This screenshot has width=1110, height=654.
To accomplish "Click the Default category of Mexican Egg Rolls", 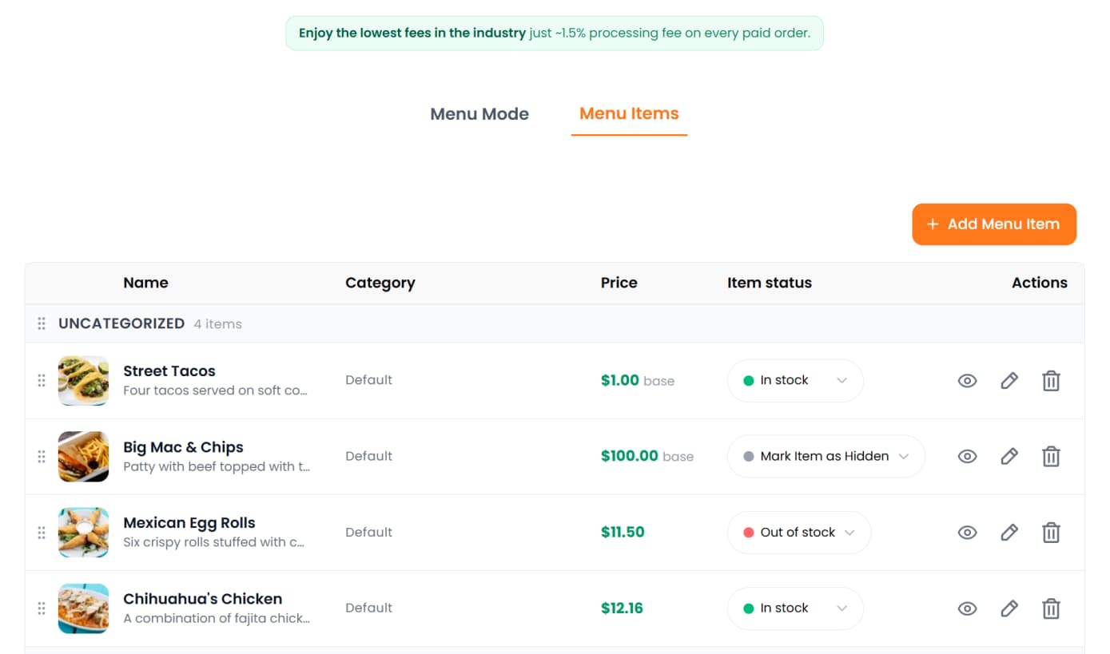I will click(368, 532).
